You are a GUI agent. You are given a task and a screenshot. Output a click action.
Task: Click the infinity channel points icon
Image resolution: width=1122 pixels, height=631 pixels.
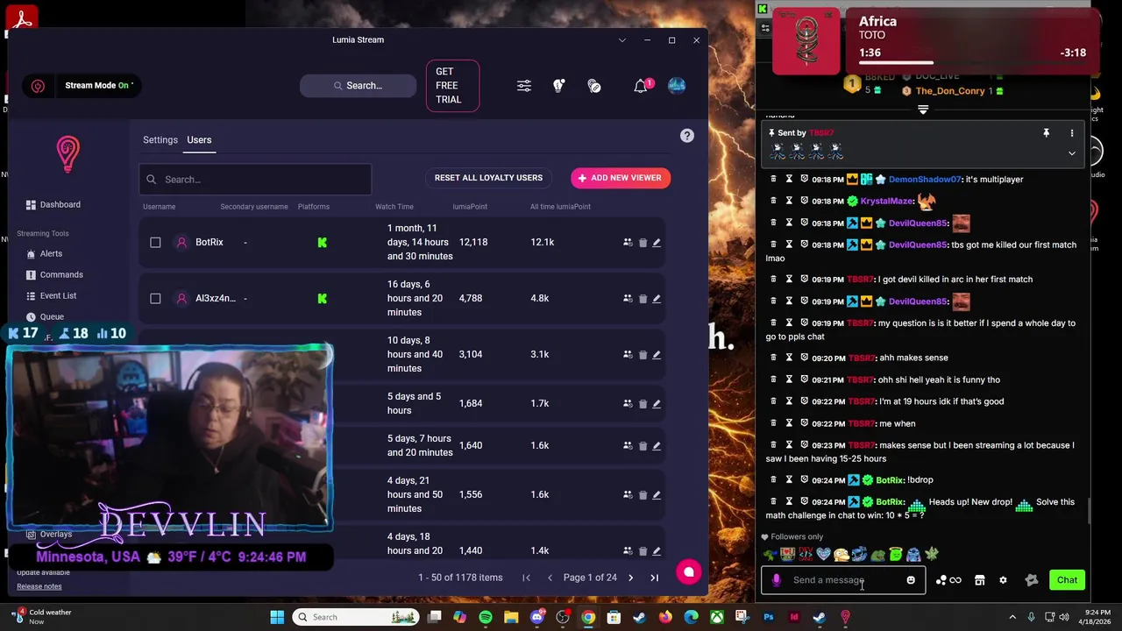tap(955, 580)
